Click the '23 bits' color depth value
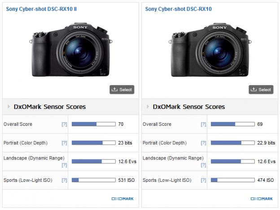The image size is (280, 210). [125, 143]
